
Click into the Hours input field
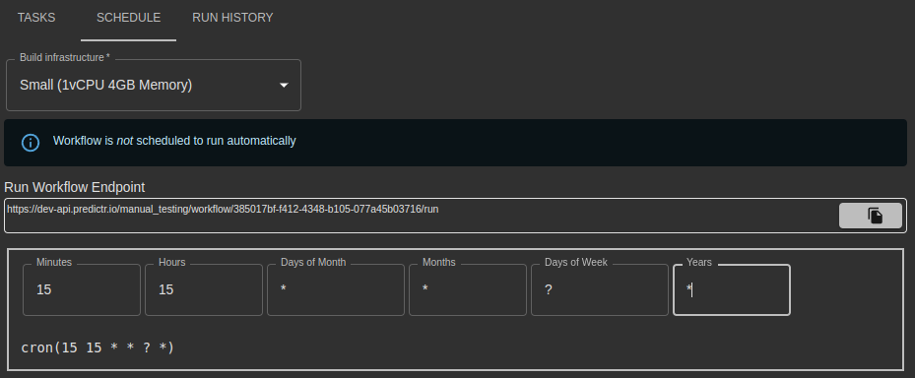click(x=204, y=290)
